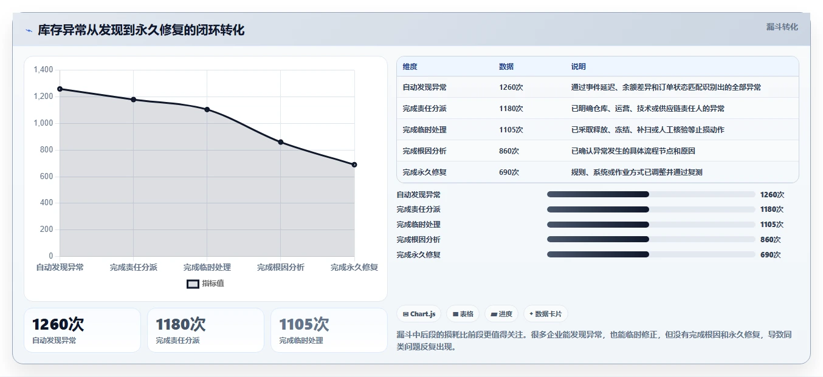Click the 进度 tag pill
Viewport: 823px width, 377px height.
pos(501,314)
